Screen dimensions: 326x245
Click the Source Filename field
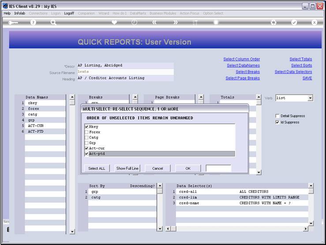pos(125,72)
